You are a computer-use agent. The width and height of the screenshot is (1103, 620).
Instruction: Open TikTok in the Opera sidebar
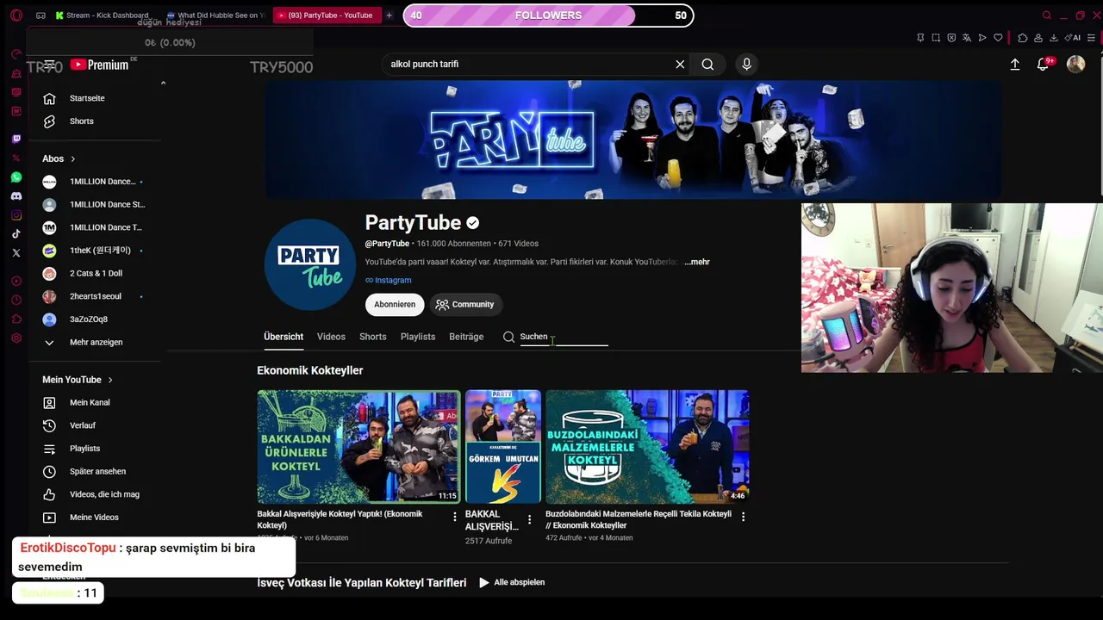click(x=16, y=234)
